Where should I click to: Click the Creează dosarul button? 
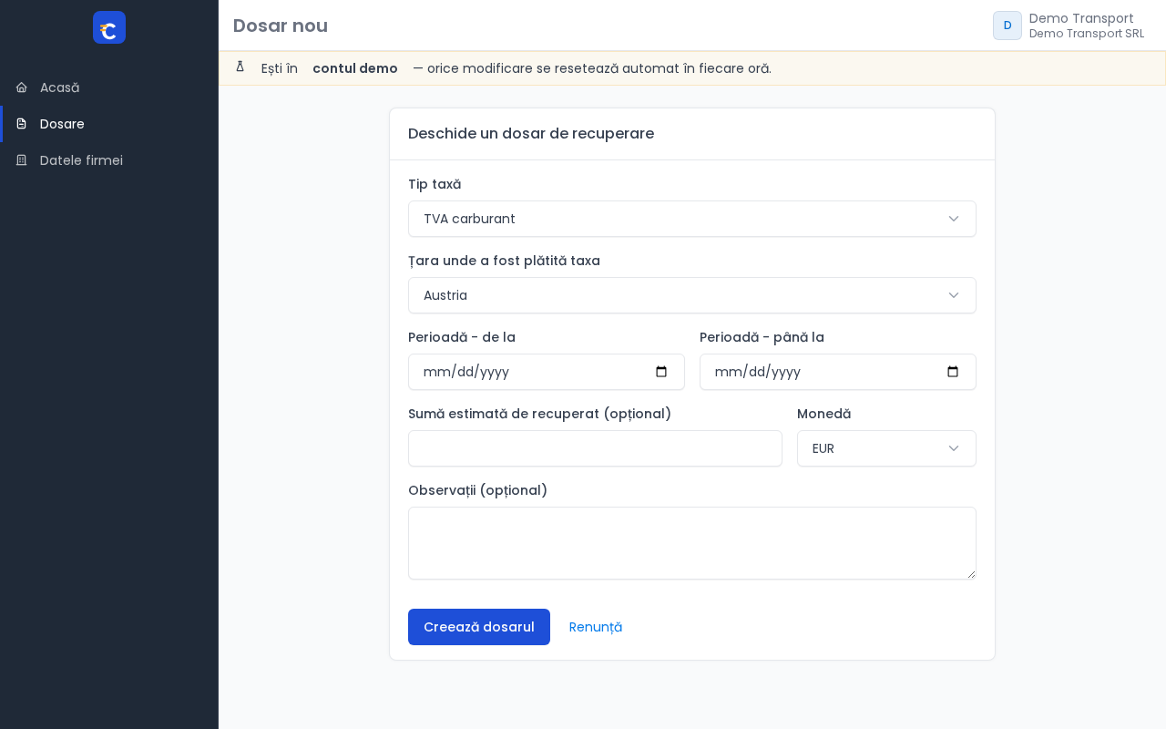pyautogui.click(x=479, y=627)
